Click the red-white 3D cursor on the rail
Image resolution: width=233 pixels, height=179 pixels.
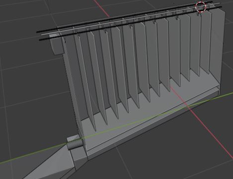(x=201, y=7)
